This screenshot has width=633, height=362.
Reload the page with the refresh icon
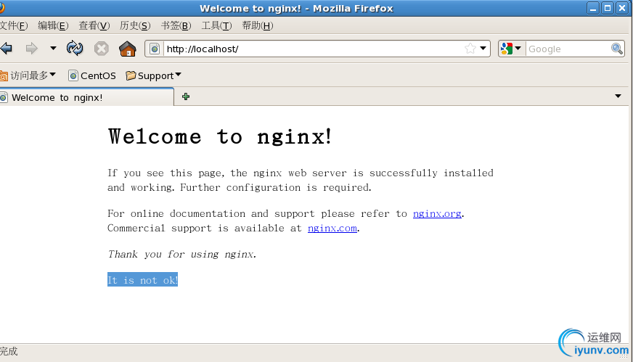[75, 49]
